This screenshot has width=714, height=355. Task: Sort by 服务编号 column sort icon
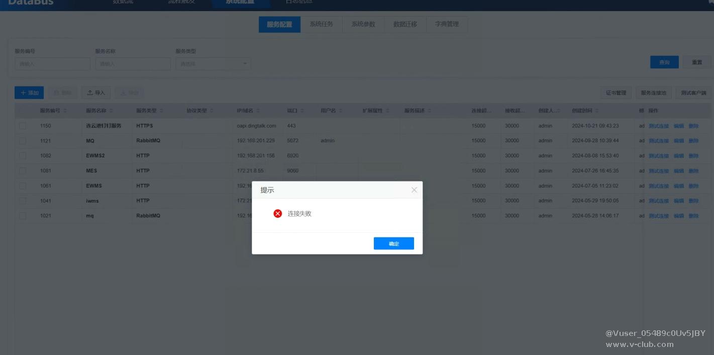(x=65, y=111)
